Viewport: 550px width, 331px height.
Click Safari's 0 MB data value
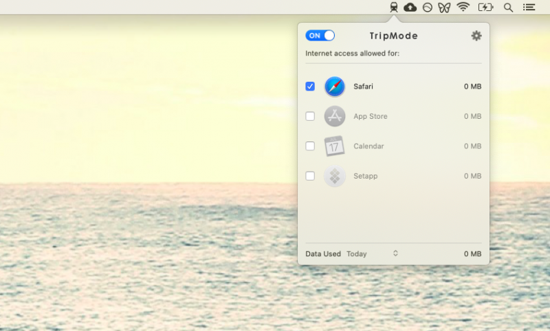[472, 87]
